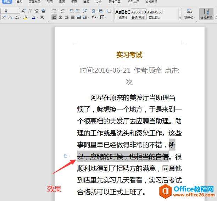Image resolution: width=217 pixels, height=201 pixels.
Task: Apply borders icon
Action: pos(102,17)
